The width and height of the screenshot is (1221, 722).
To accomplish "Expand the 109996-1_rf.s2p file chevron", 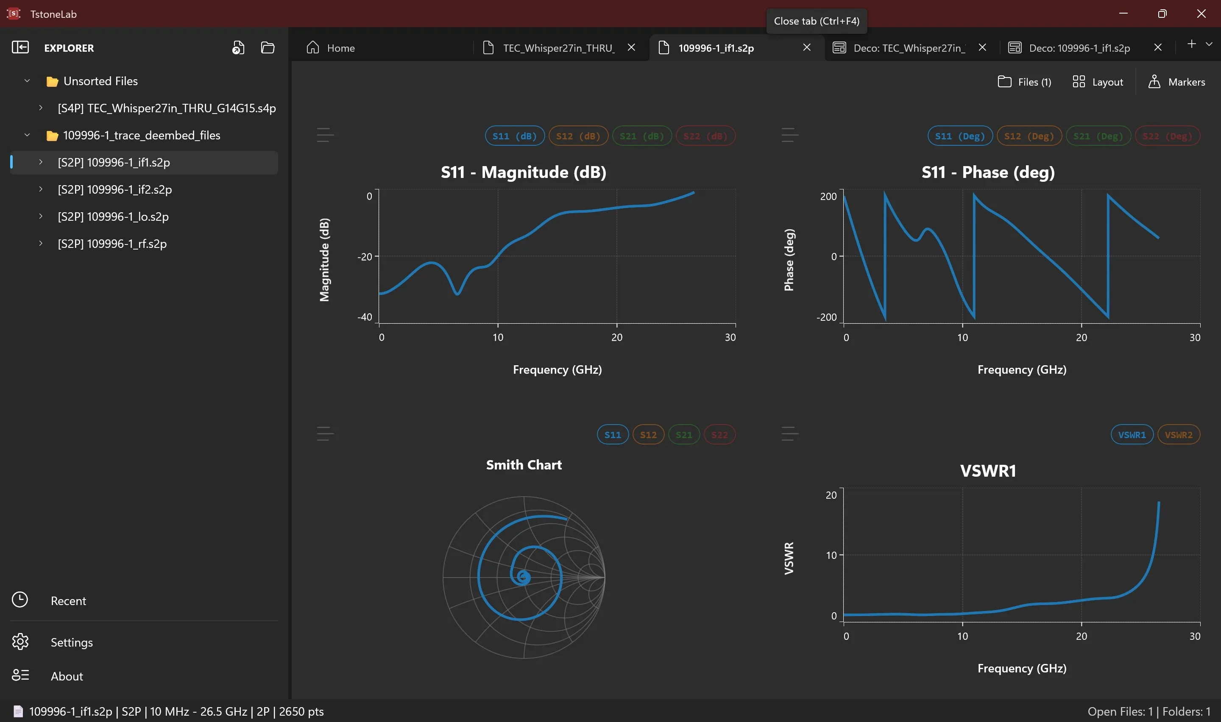I will coord(41,243).
